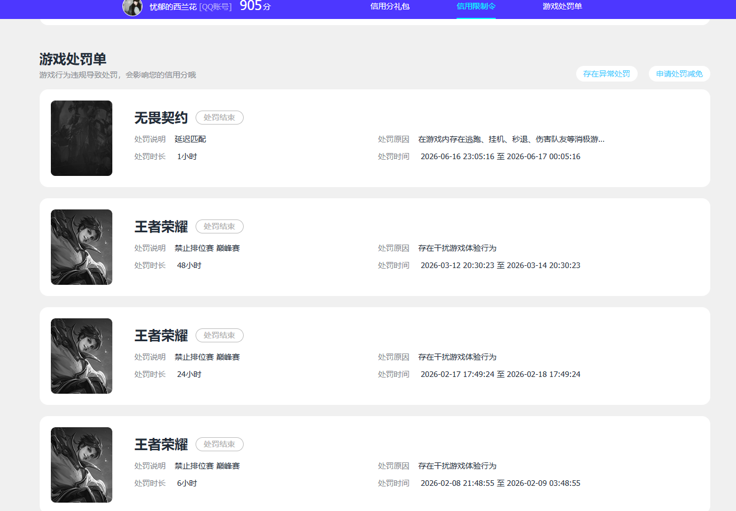Switch to the 信用限制令 tab
The image size is (736, 511).
click(x=476, y=6)
